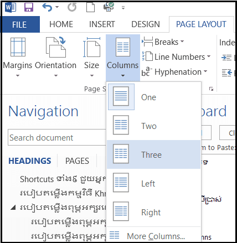Open the Line Numbers dropdown
The image size is (237, 243).
(x=176, y=57)
